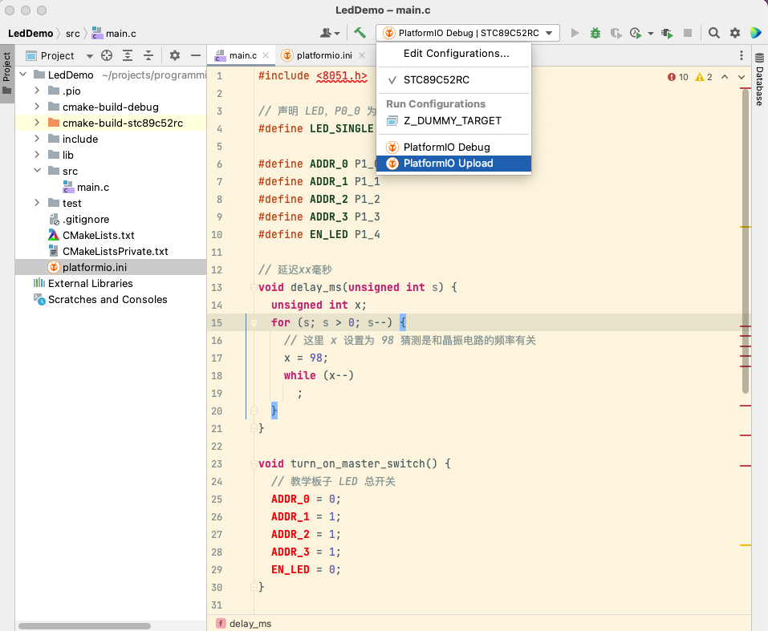Open CMakeLists.txt in project tree
The width and height of the screenshot is (768, 631).
click(98, 235)
